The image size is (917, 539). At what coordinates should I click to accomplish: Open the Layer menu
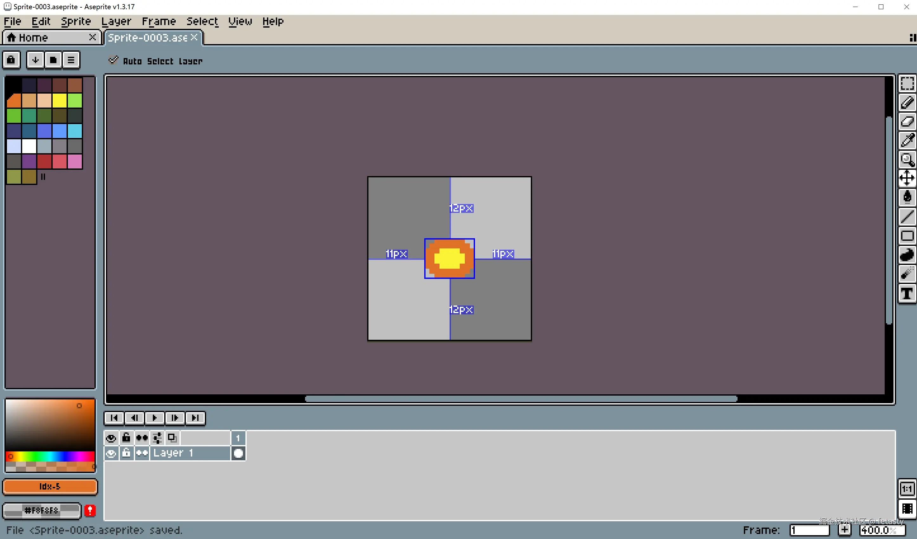pyautogui.click(x=116, y=22)
